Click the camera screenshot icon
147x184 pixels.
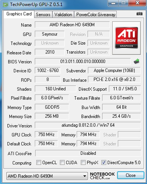point(140,13)
